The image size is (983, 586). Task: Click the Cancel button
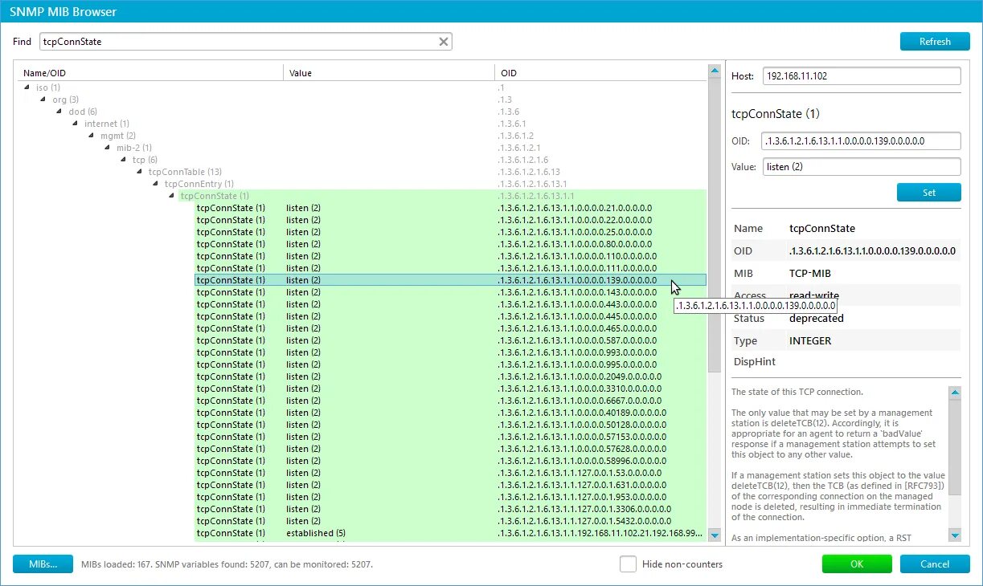935,564
